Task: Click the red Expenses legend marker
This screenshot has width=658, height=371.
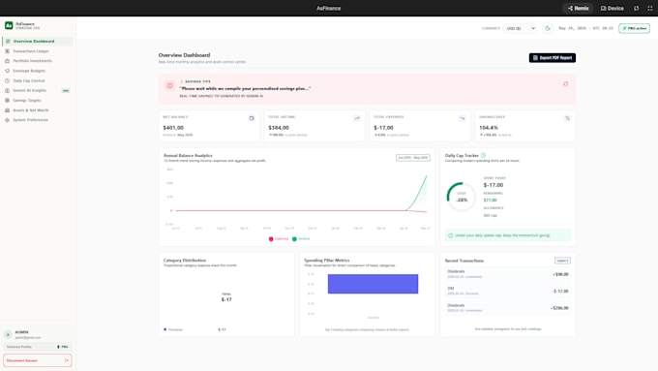Action: pyautogui.click(x=271, y=239)
